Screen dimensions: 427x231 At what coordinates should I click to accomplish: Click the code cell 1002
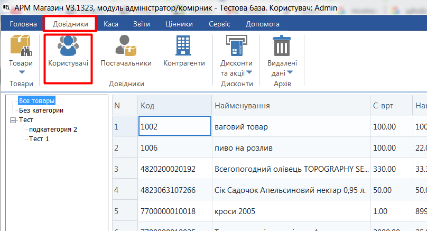pyautogui.click(x=175, y=126)
